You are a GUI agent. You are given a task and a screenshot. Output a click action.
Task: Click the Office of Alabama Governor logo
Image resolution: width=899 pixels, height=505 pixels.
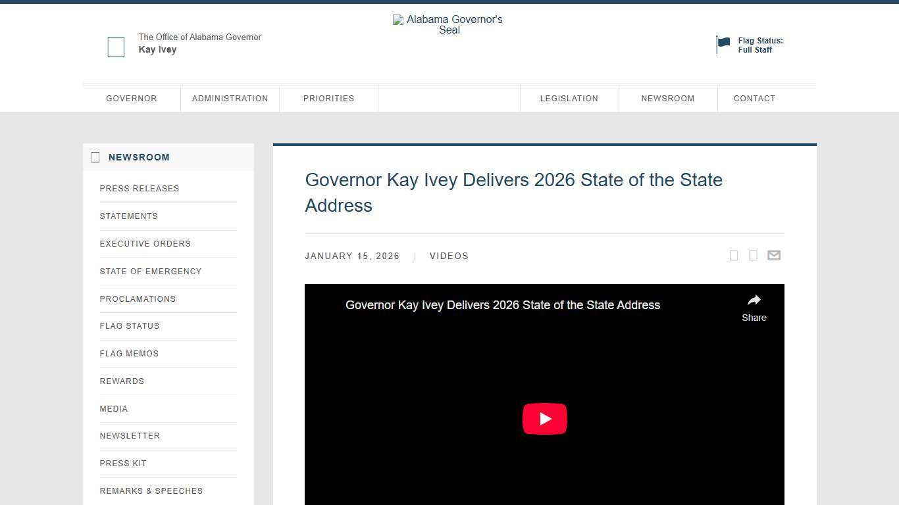point(116,46)
